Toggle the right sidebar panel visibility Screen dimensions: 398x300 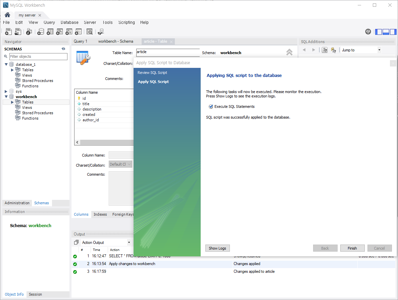tap(393, 32)
